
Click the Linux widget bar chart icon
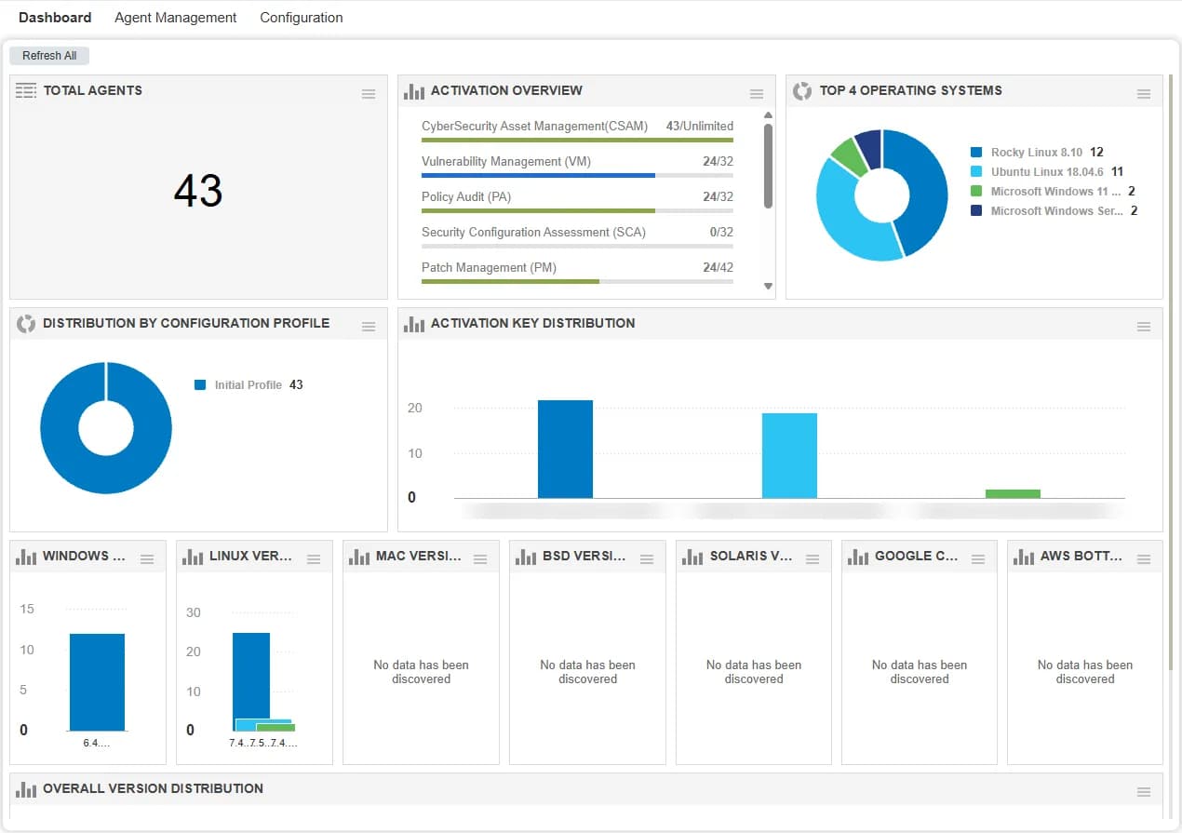pos(193,557)
